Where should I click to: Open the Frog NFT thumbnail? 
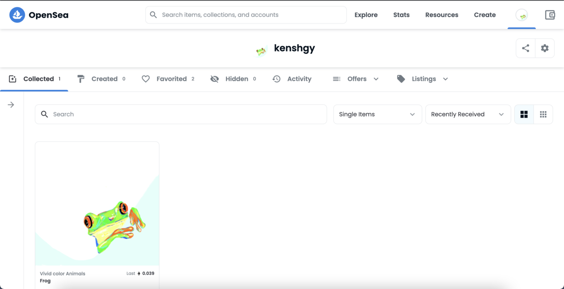(x=97, y=204)
